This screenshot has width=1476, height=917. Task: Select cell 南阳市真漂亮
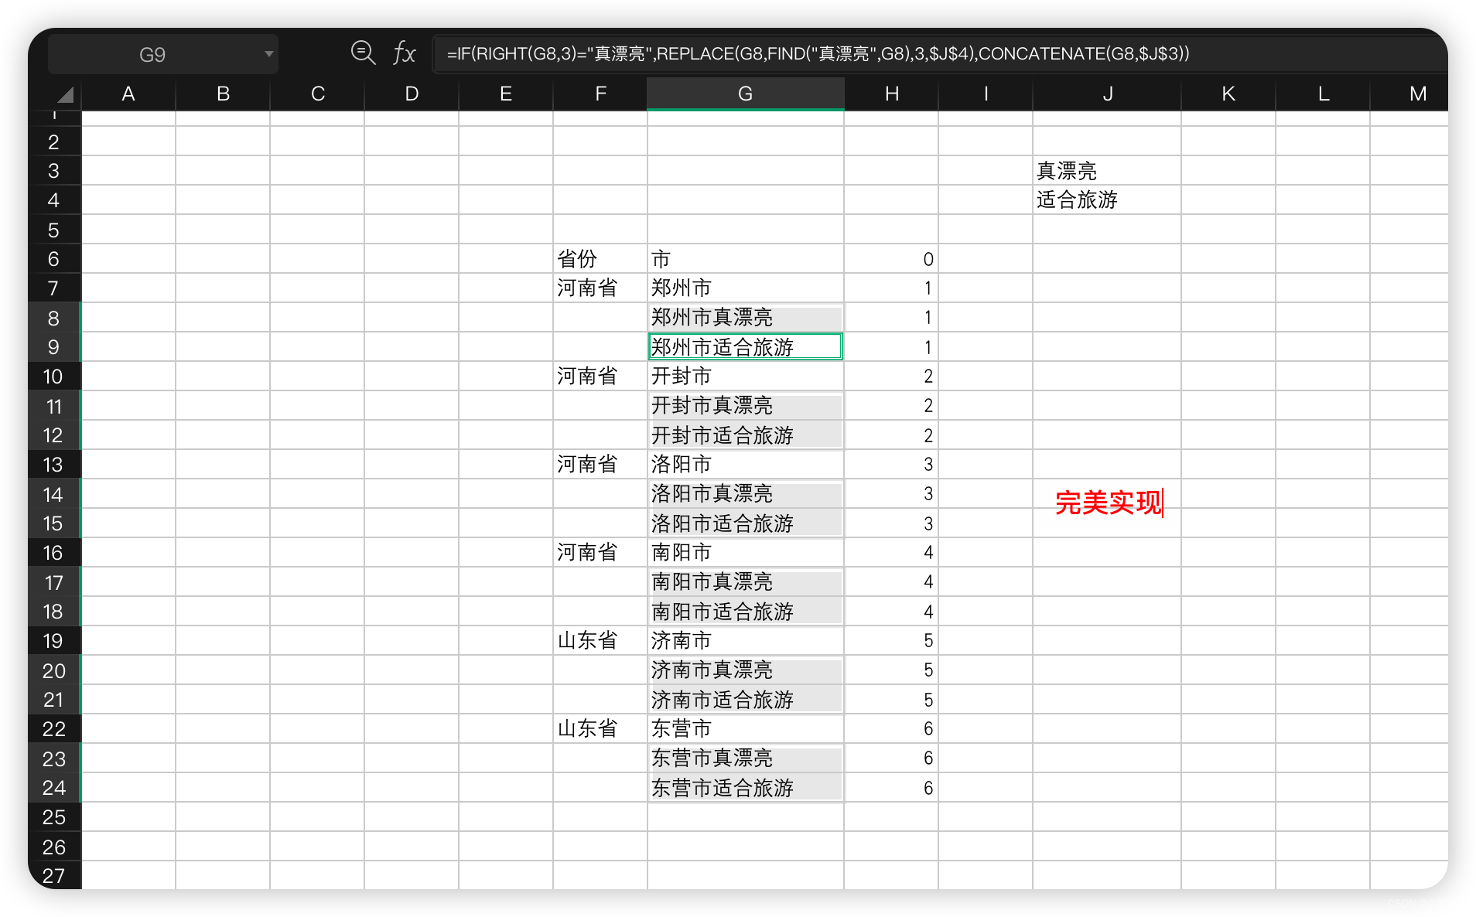pyautogui.click(x=746, y=582)
